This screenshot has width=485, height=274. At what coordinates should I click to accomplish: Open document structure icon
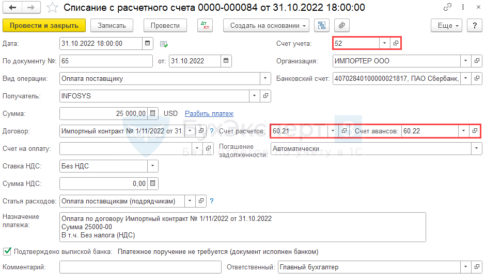click(322, 25)
